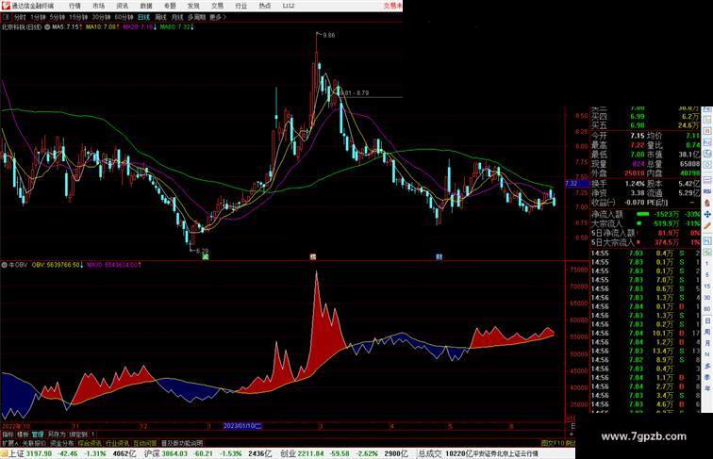Viewport: 713px width, 459px height.
Task: Click the red event marker below the peak
Action: click(x=313, y=257)
